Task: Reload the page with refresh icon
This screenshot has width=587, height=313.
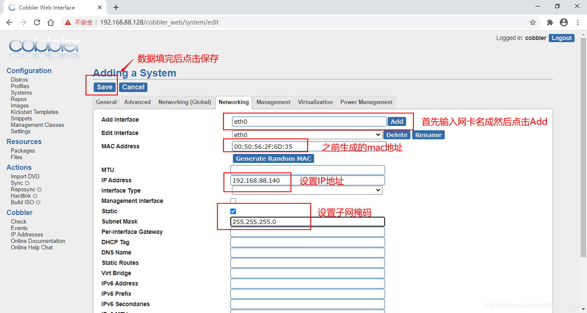Action: [37, 22]
